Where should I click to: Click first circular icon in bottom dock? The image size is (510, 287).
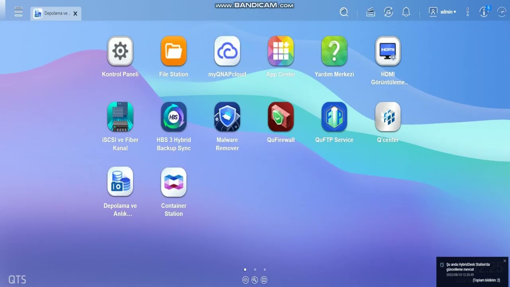click(245, 280)
